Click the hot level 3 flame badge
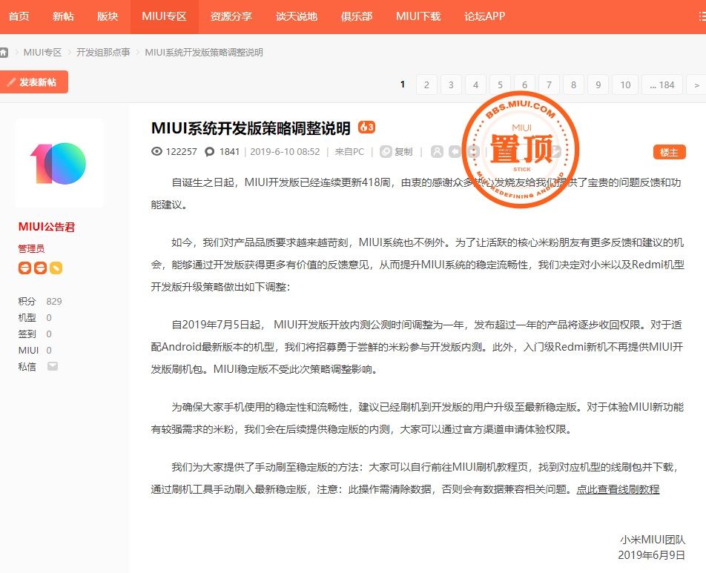 coord(366,127)
